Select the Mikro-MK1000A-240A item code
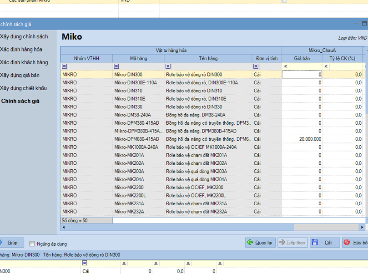Screen dimensions: 368x274 (x=136, y=147)
